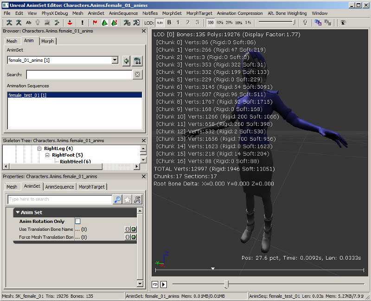Collapse the RightLeg bone in the Skeleton Tree
Viewport: 371px width, 301px height.
40,148
